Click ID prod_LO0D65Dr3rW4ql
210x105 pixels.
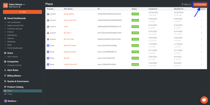point(107,64)
